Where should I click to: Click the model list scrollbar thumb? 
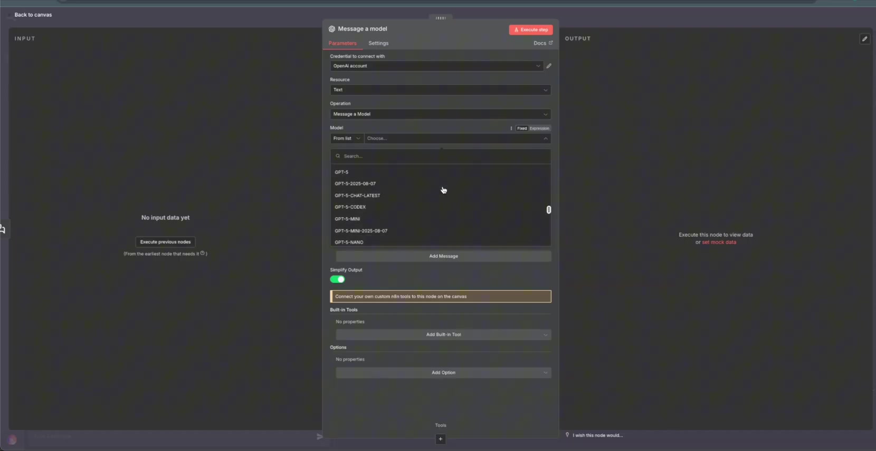549,210
